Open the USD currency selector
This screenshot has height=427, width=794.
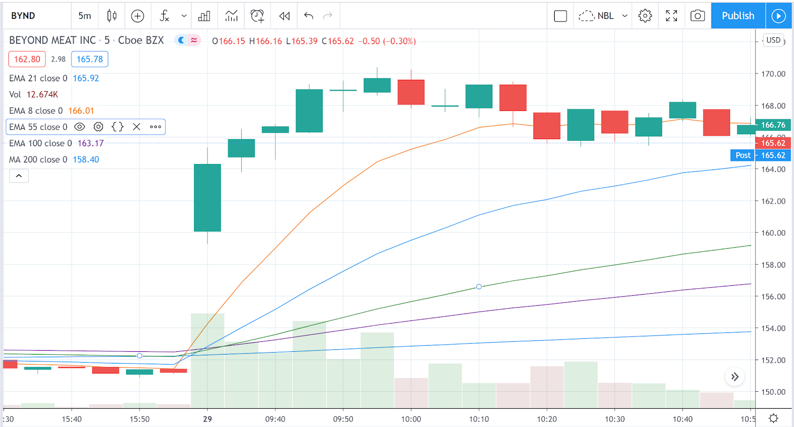[774, 40]
